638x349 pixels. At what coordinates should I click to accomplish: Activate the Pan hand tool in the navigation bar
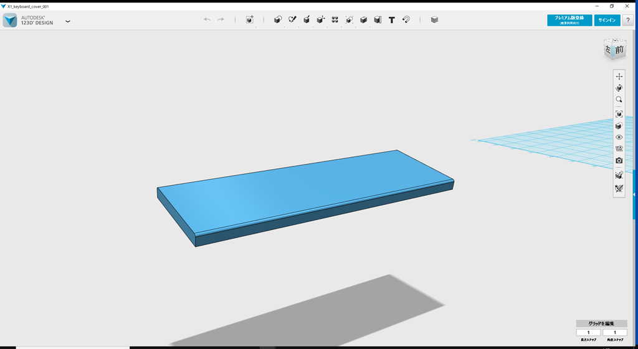tap(619, 76)
